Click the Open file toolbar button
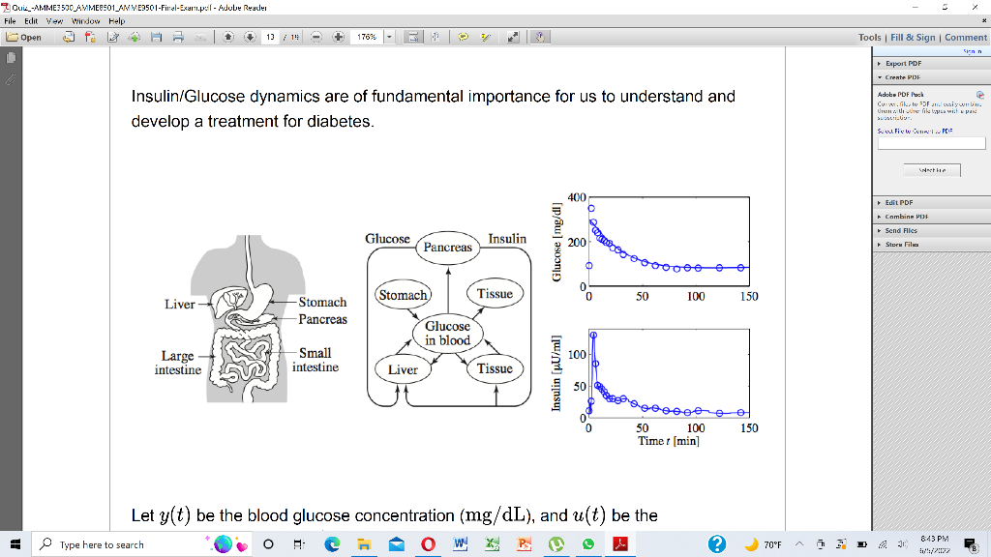The height and width of the screenshot is (557, 991). click(x=24, y=38)
